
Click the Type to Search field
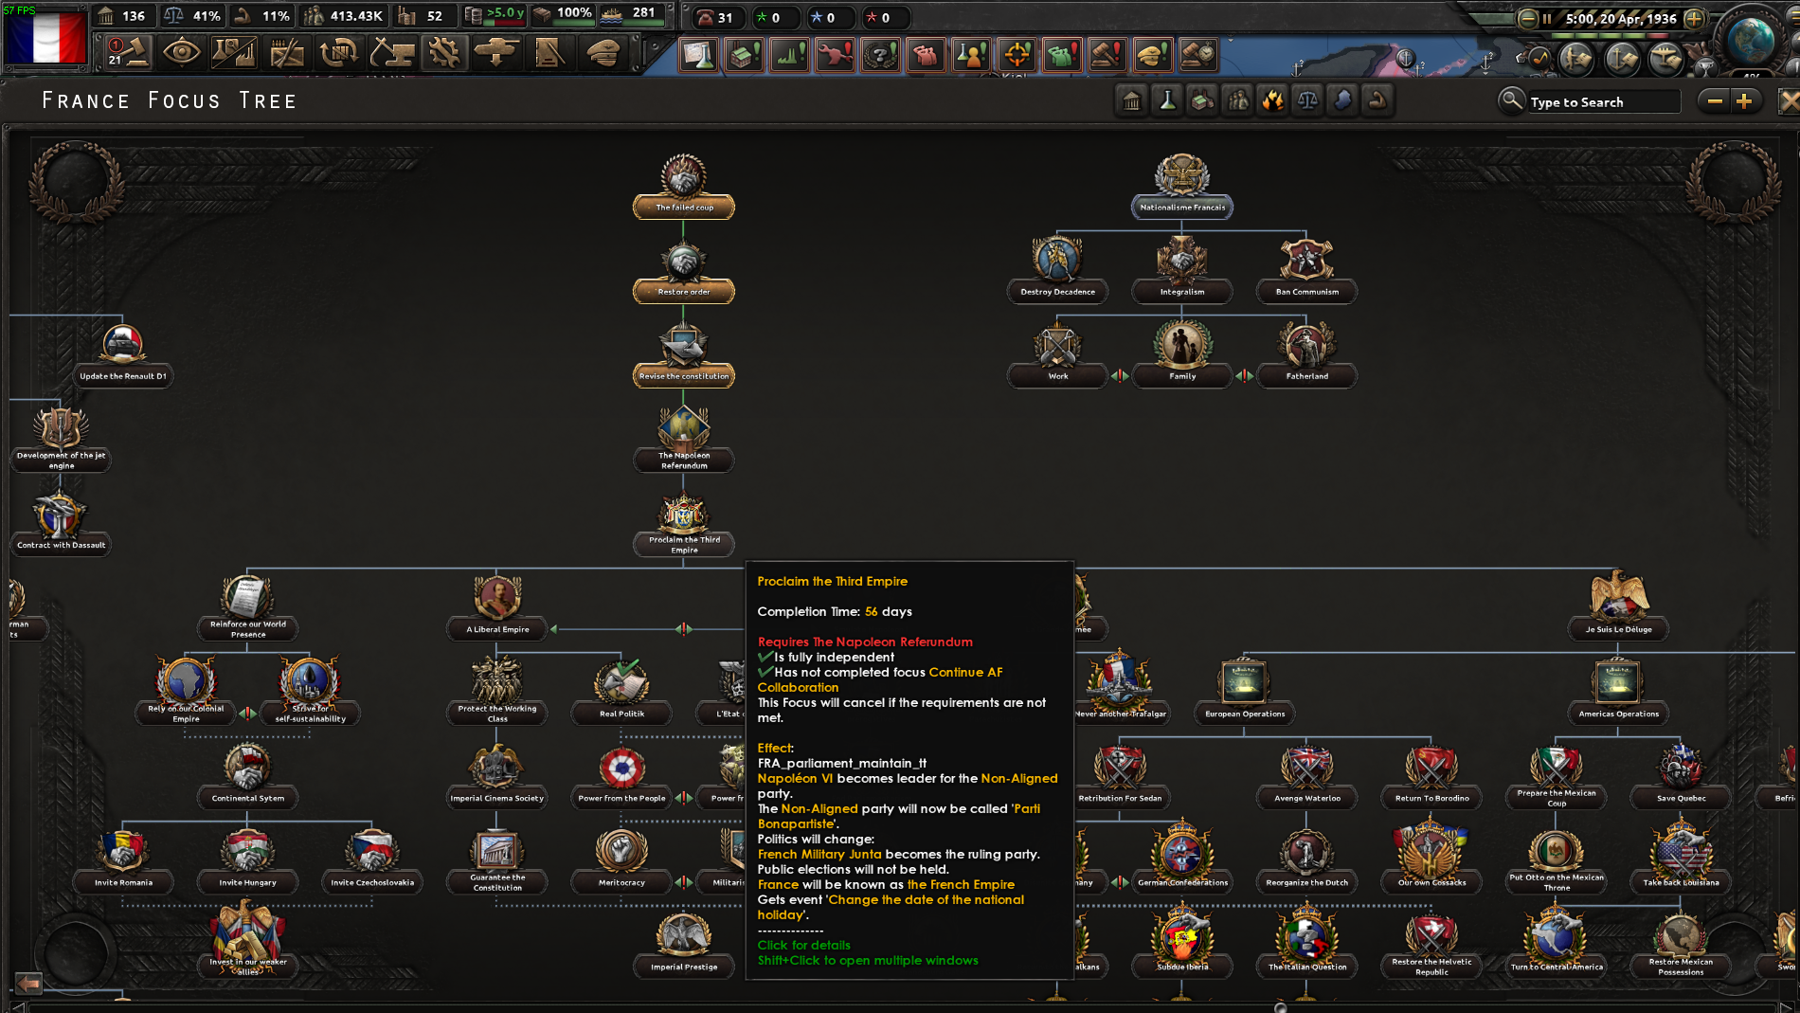click(x=1603, y=101)
